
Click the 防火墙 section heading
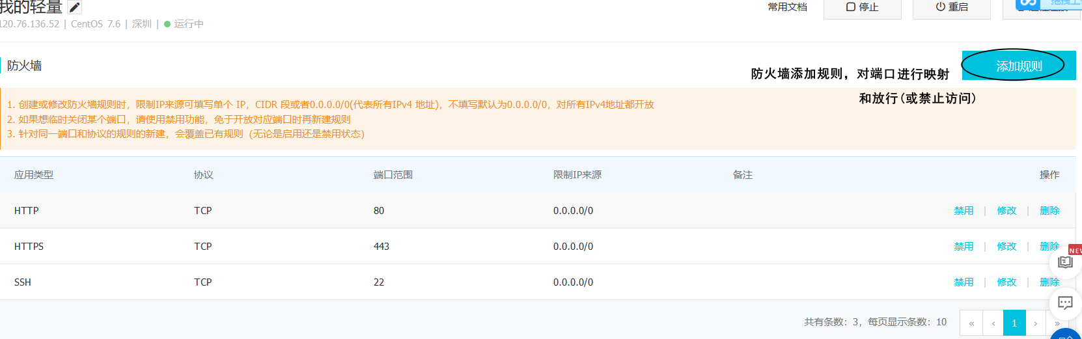click(25, 66)
